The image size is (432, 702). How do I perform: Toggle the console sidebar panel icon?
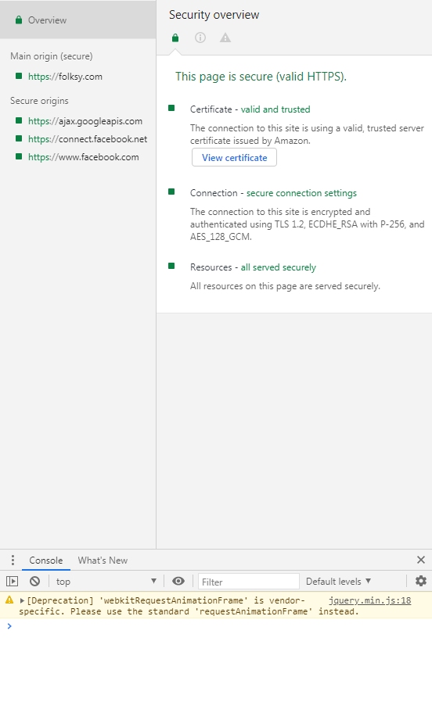pyautogui.click(x=12, y=581)
